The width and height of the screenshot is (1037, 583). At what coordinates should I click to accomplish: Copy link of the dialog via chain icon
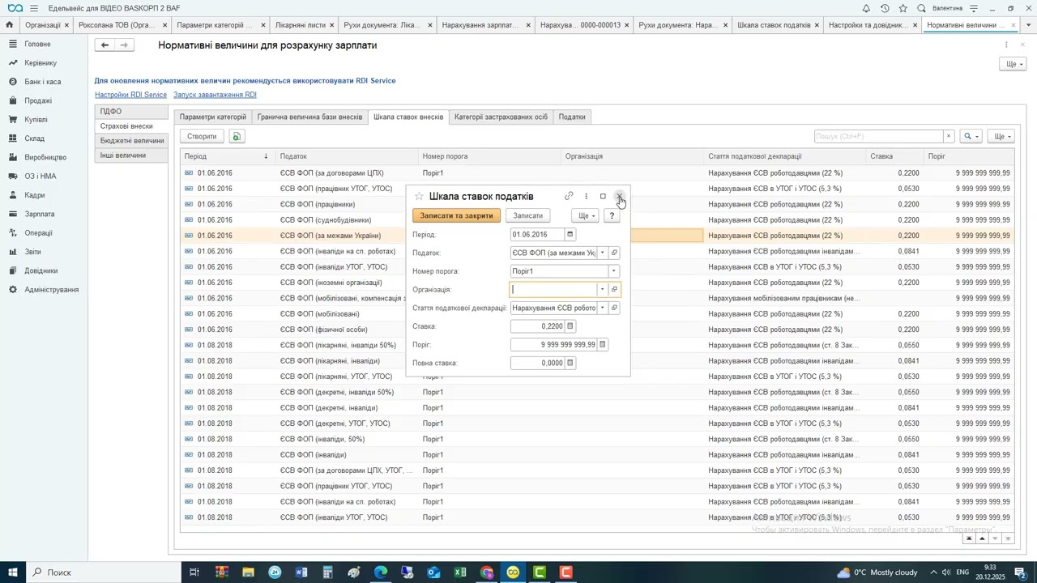pyautogui.click(x=569, y=196)
